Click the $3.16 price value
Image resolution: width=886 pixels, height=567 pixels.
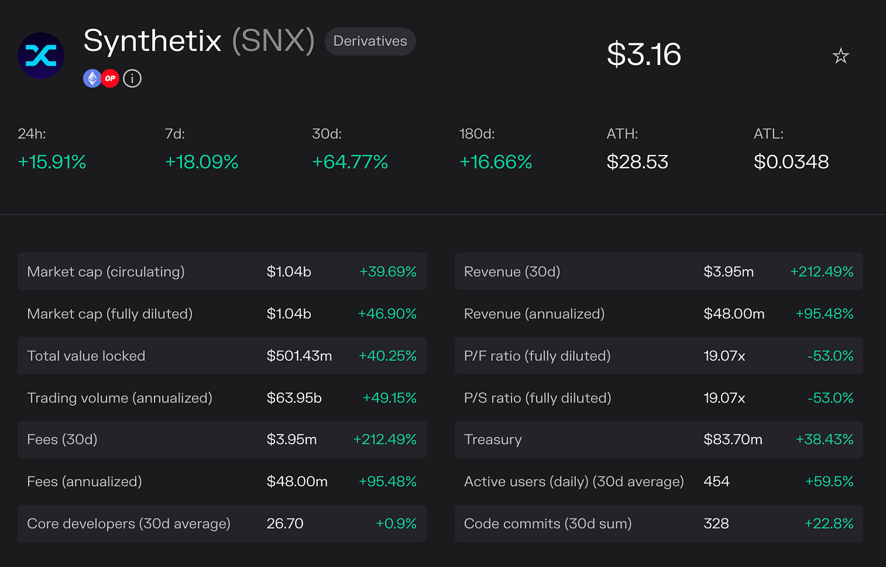pos(644,55)
